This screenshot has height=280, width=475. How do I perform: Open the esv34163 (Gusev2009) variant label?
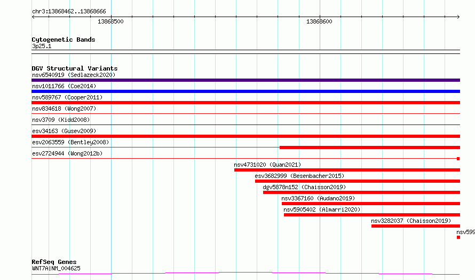coord(64,131)
